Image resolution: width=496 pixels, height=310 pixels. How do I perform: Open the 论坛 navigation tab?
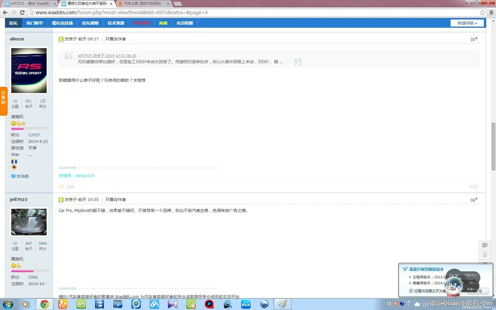[x=13, y=23]
